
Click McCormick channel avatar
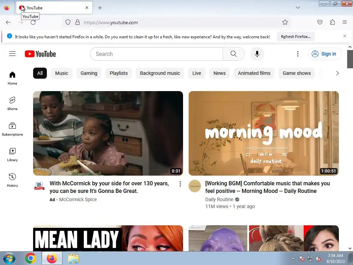(39, 186)
